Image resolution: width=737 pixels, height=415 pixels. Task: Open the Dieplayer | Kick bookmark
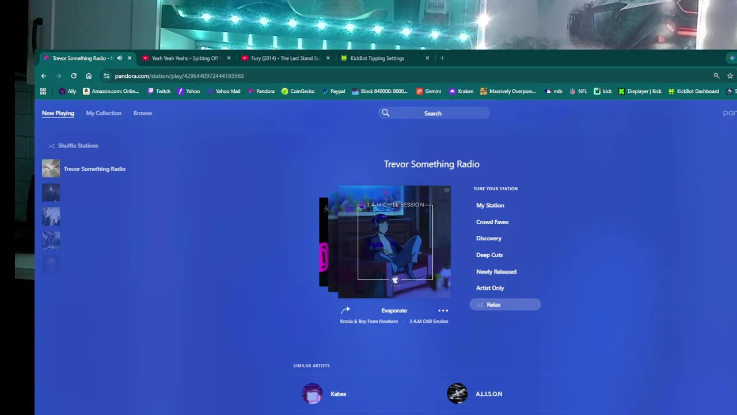[x=640, y=91]
